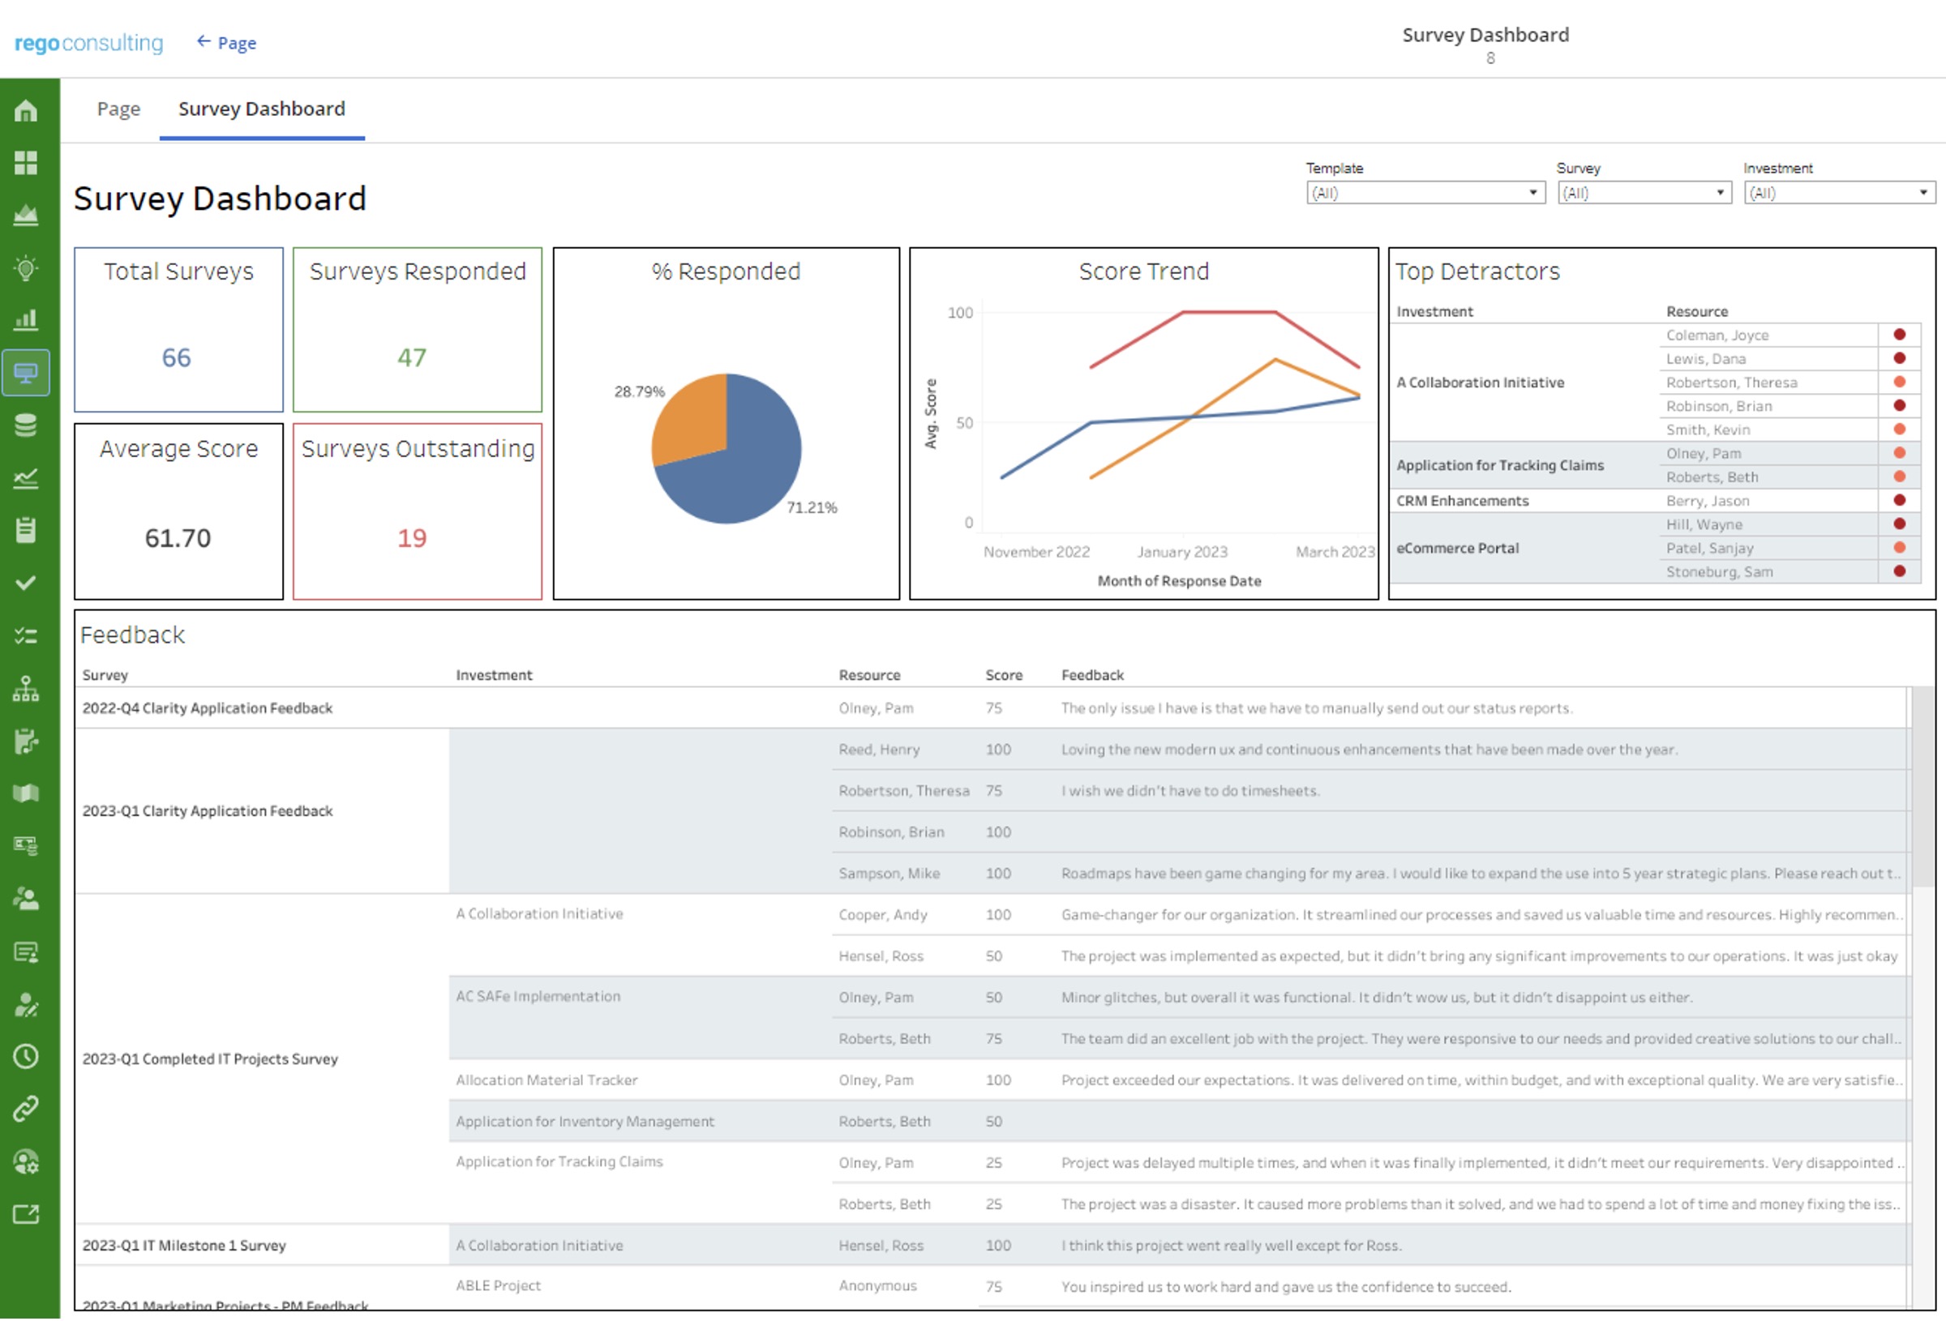Click the dot beside Patel, Sanjay
The width and height of the screenshot is (1946, 1321).
point(1900,549)
